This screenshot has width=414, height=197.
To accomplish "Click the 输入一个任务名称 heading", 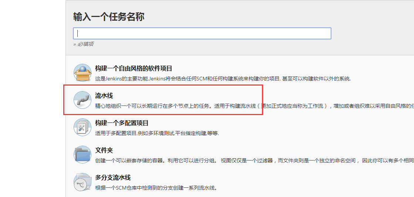I will (109, 17).
